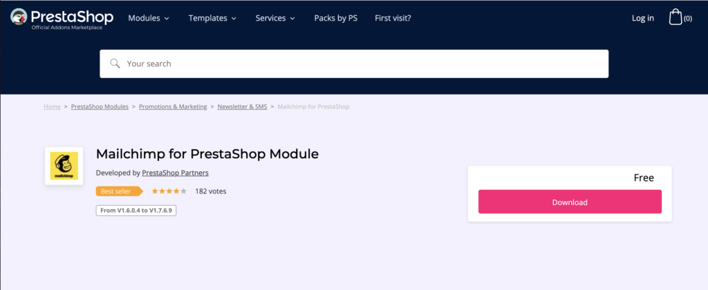
Task: Click the Mailchimp module logo thumbnail
Action: click(x=64, y=166)
